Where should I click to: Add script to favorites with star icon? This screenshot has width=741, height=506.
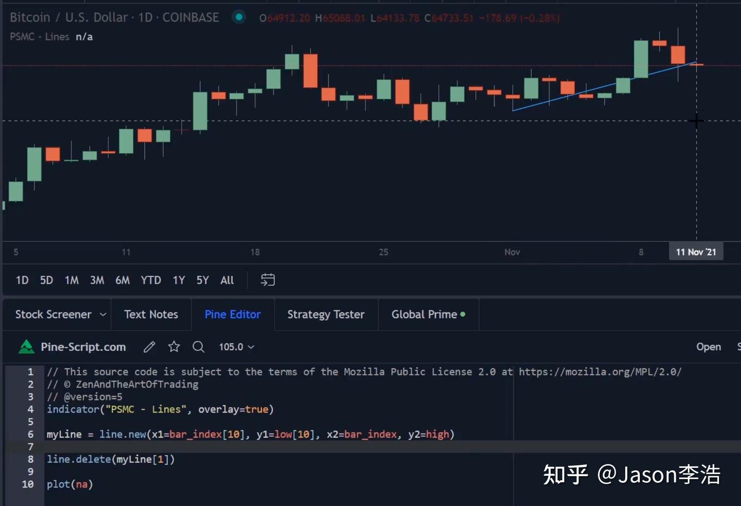coord(174,347)
